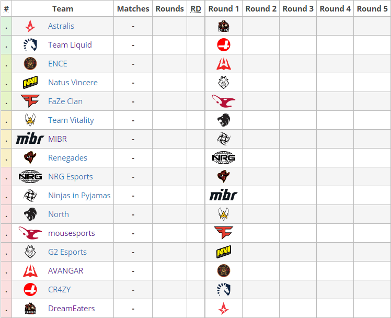Open the Ninjas in Pyjamas link
Image resolution: width=391 pixels, height=318 pixels.
(79, 196)
